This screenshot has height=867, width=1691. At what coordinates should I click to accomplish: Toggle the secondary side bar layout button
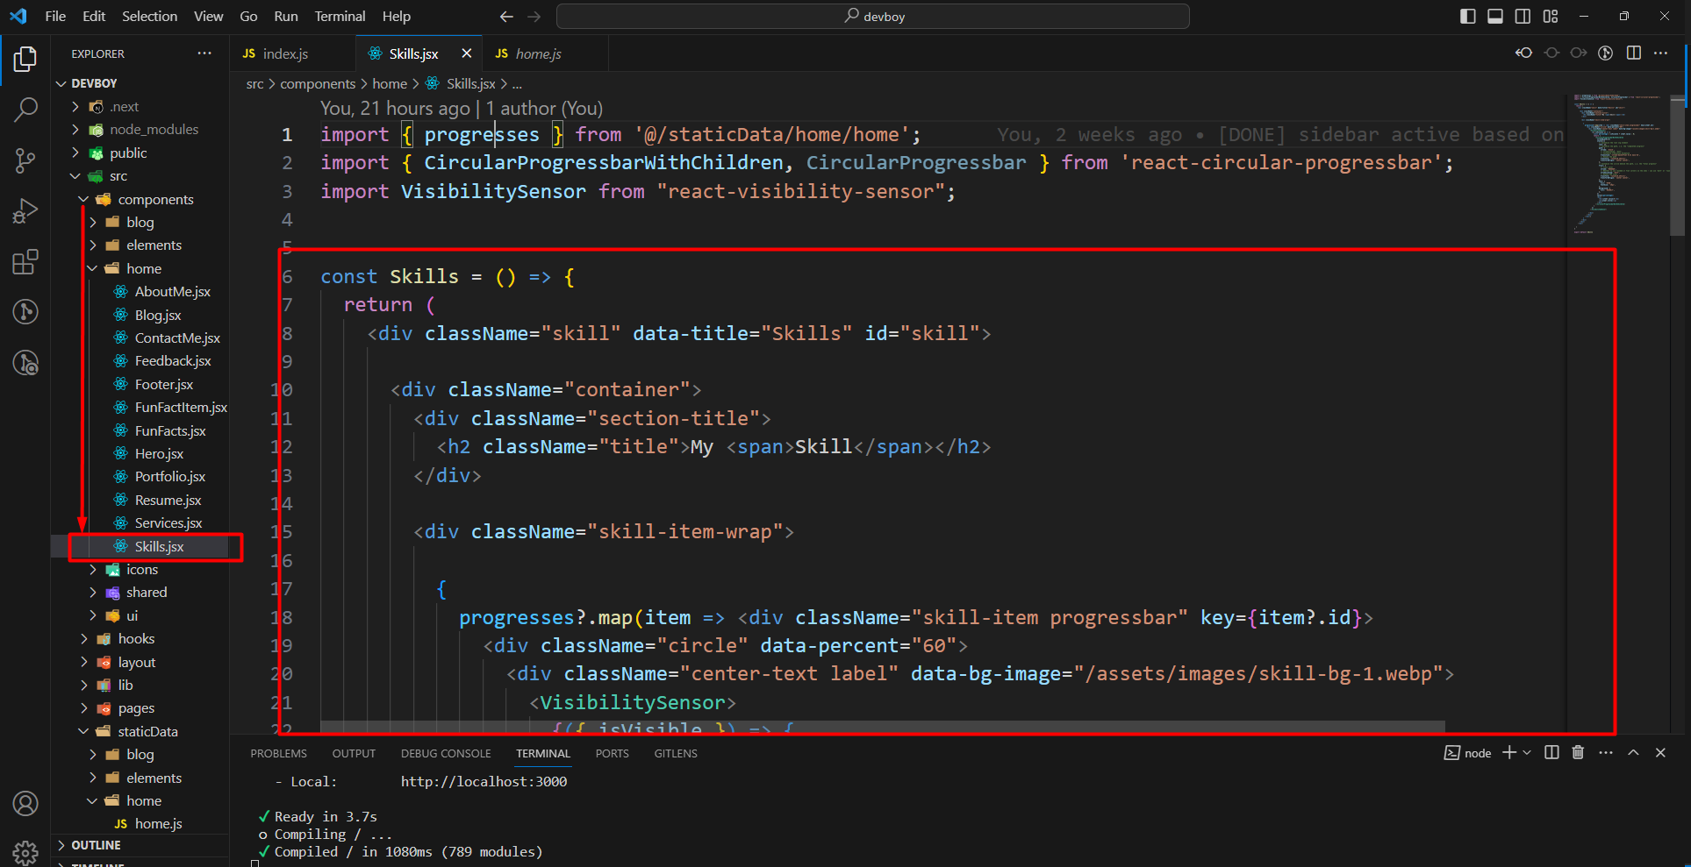click(1523, 17)
